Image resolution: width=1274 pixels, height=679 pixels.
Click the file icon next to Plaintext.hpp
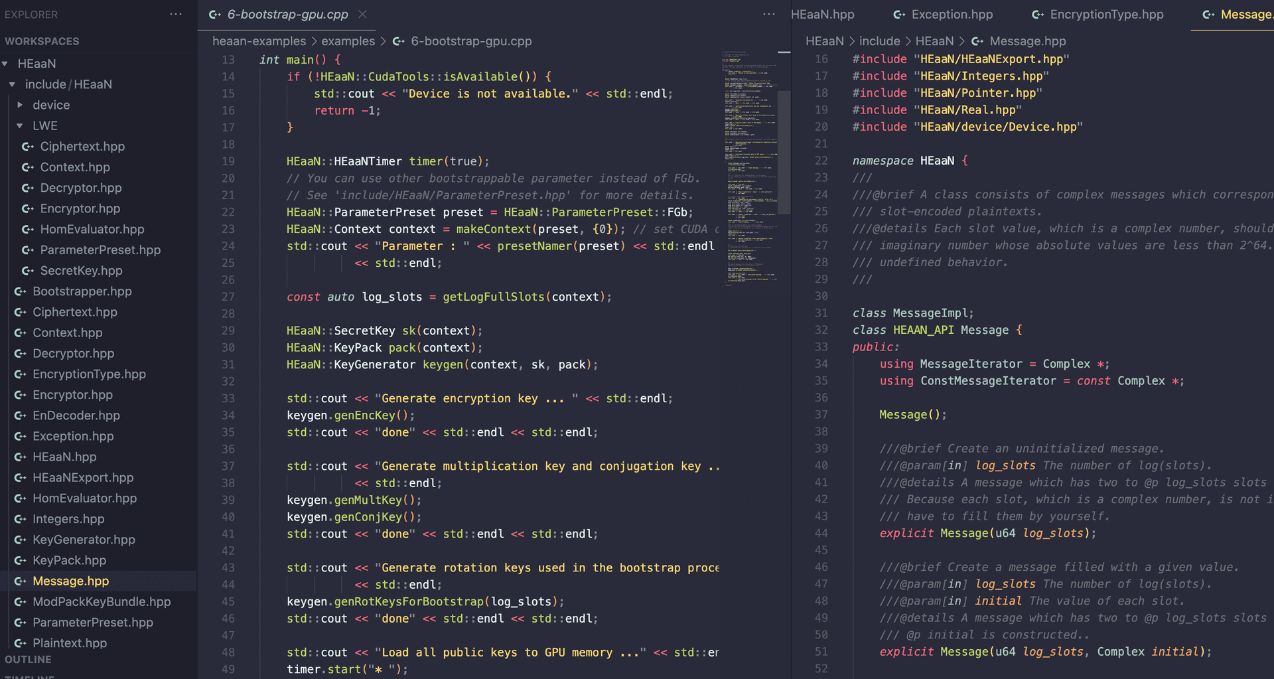pos(21,643)
